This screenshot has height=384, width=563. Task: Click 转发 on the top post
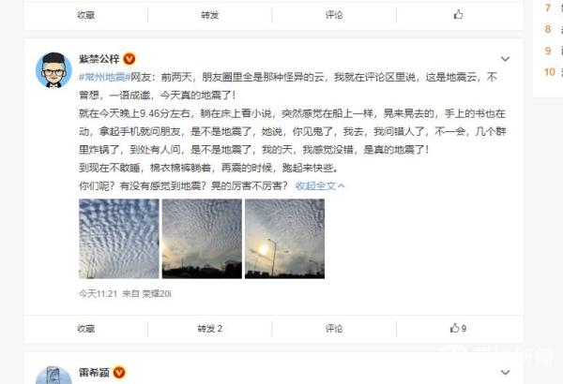209,15
